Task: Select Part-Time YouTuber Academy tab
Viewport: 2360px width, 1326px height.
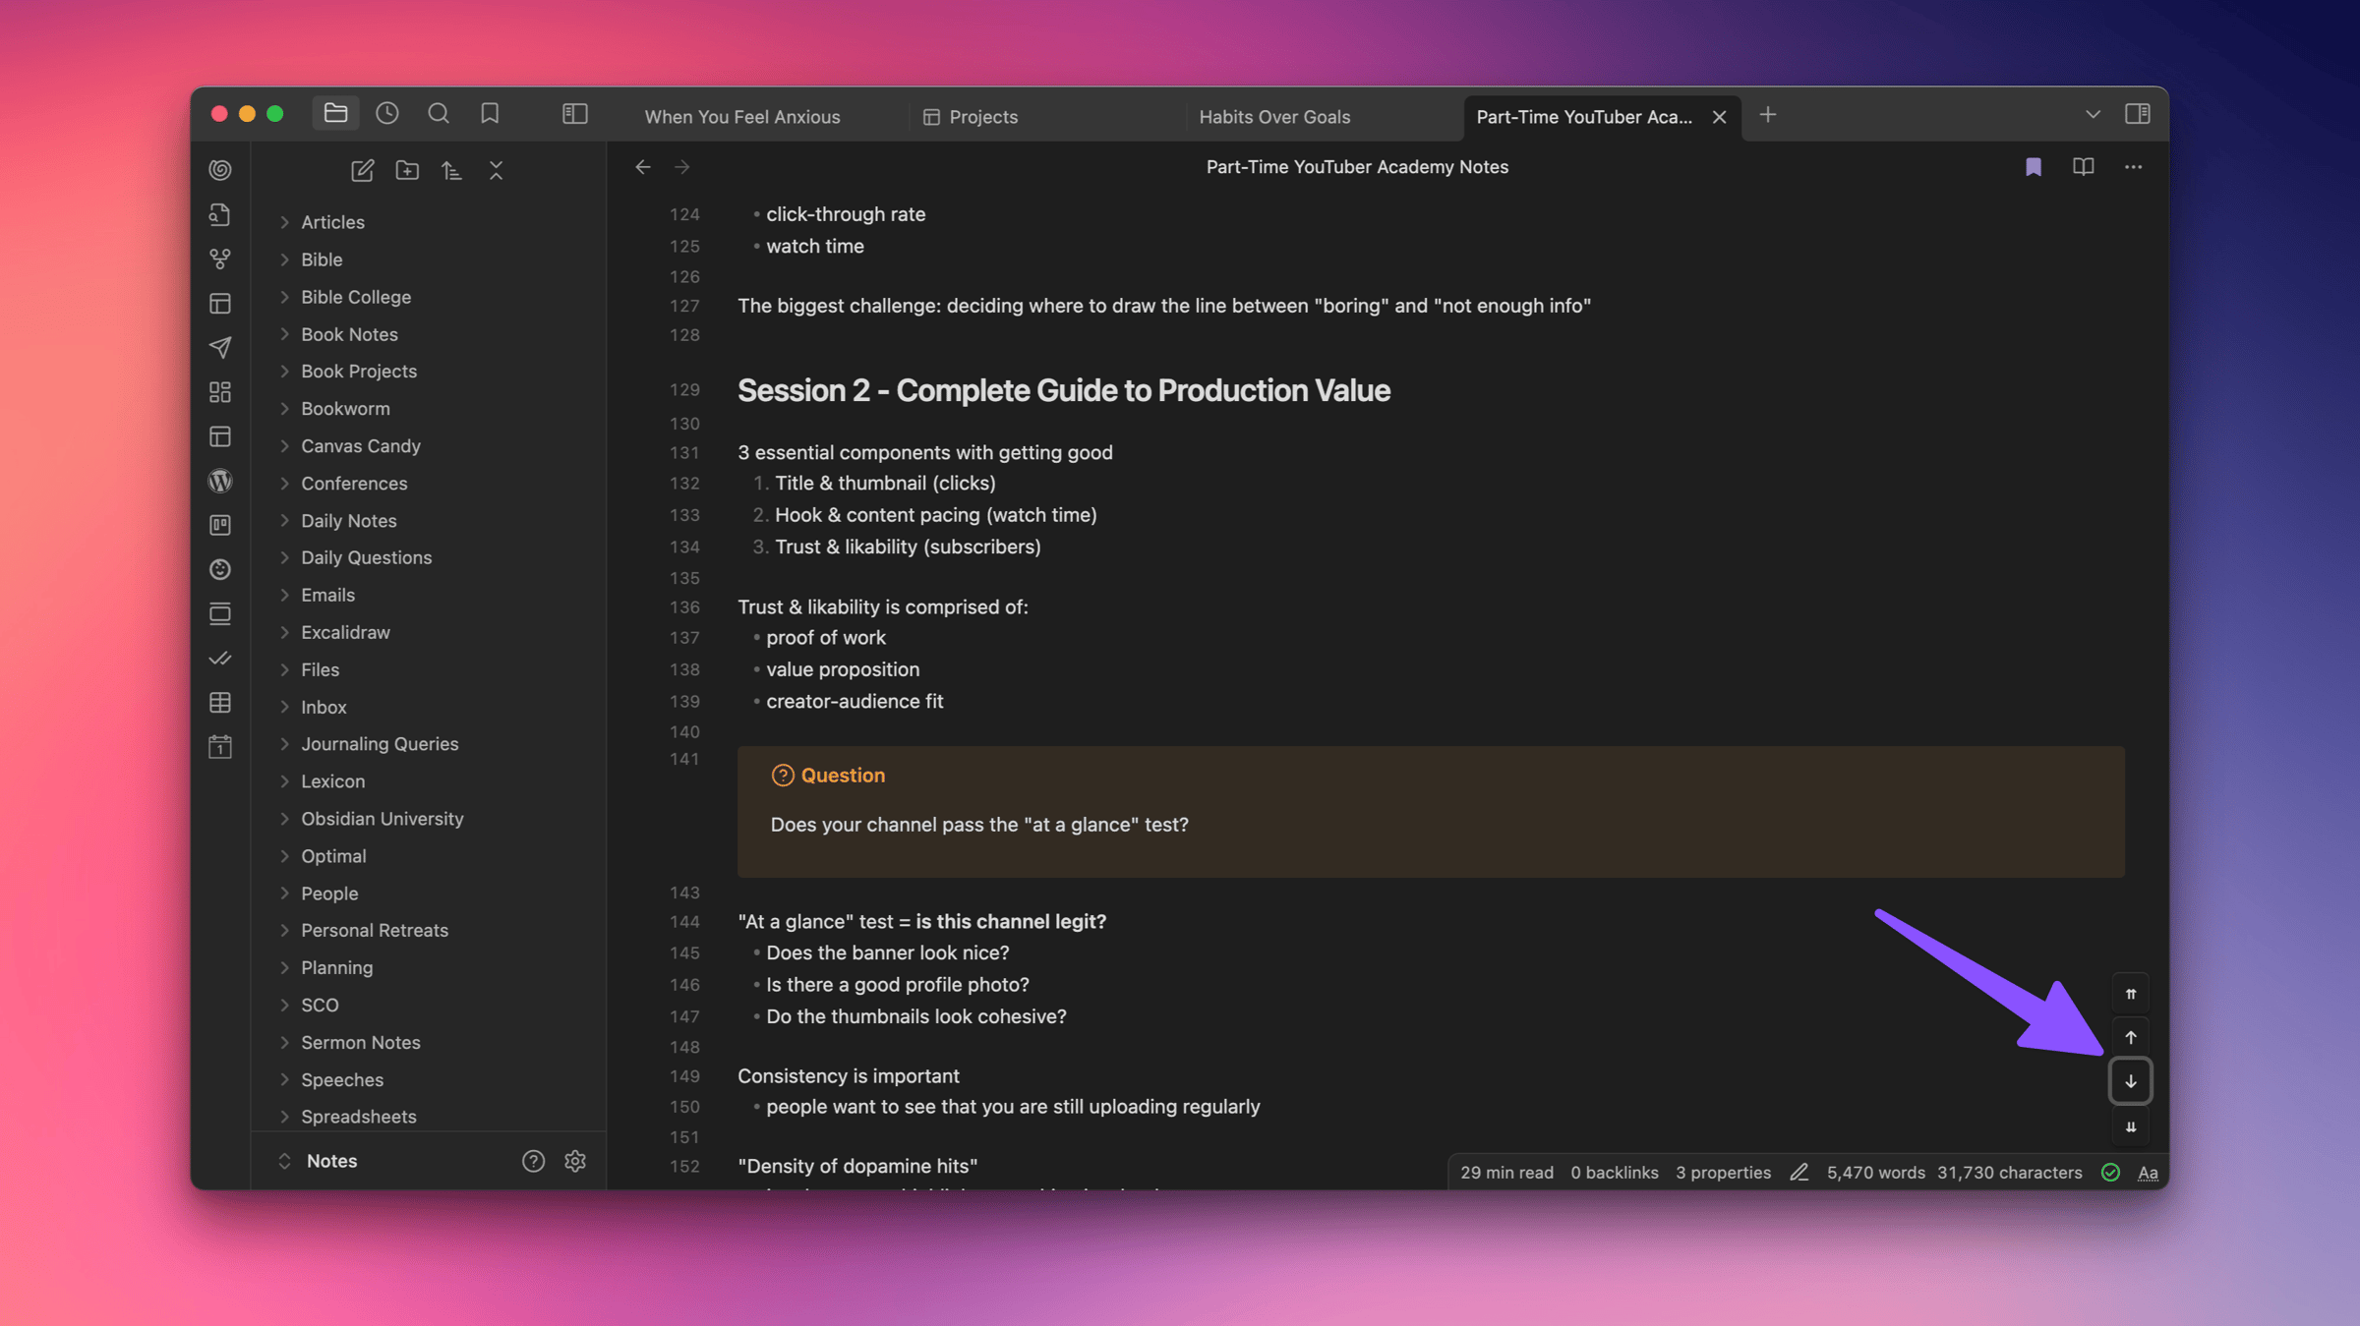Action: pos(1583,116)
